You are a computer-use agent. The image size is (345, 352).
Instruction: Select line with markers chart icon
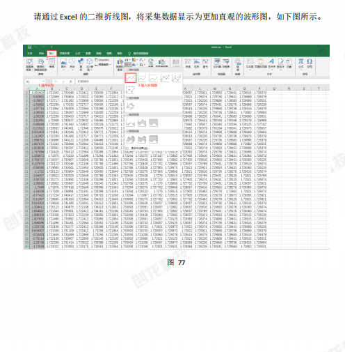click(x=165, y=78)
